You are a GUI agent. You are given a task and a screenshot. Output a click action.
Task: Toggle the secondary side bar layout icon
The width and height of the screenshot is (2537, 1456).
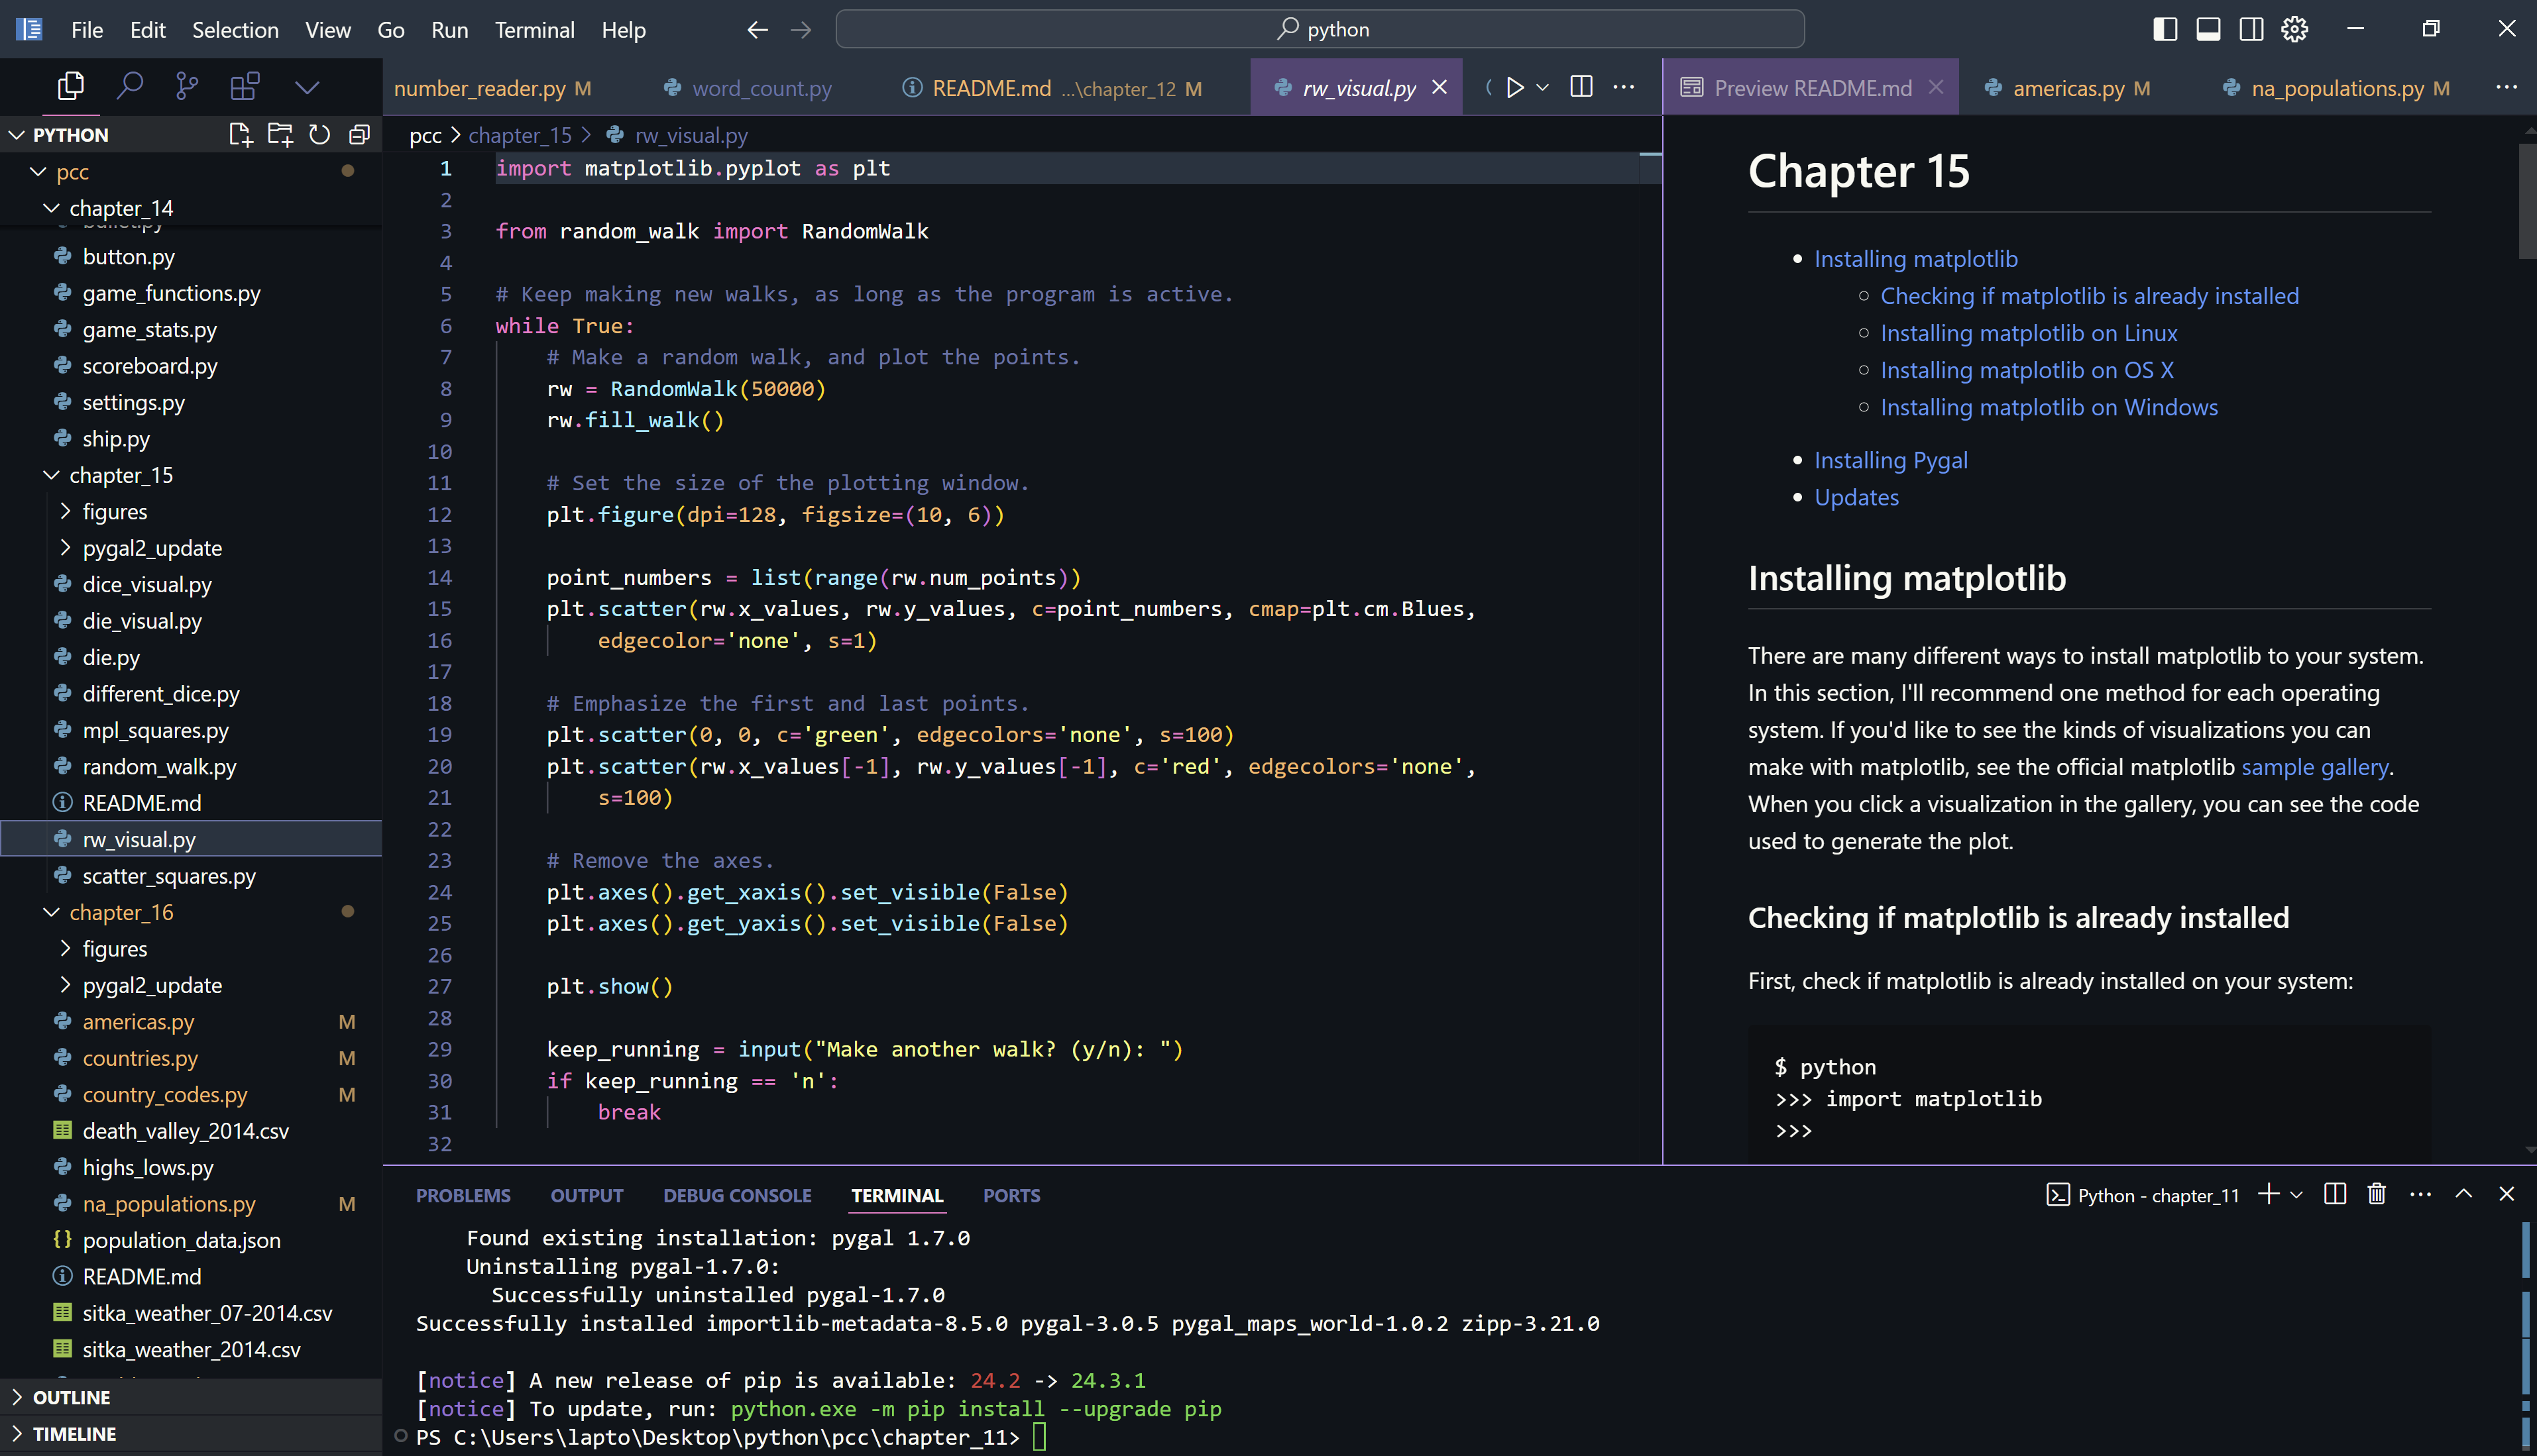pos(2251,29)
